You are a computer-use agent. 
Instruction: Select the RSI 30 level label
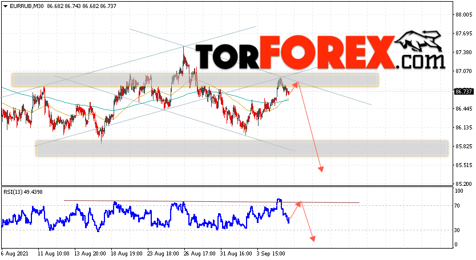coord(457,230)
